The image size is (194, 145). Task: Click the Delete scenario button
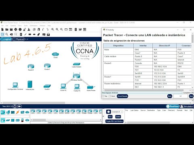point(118,117)
